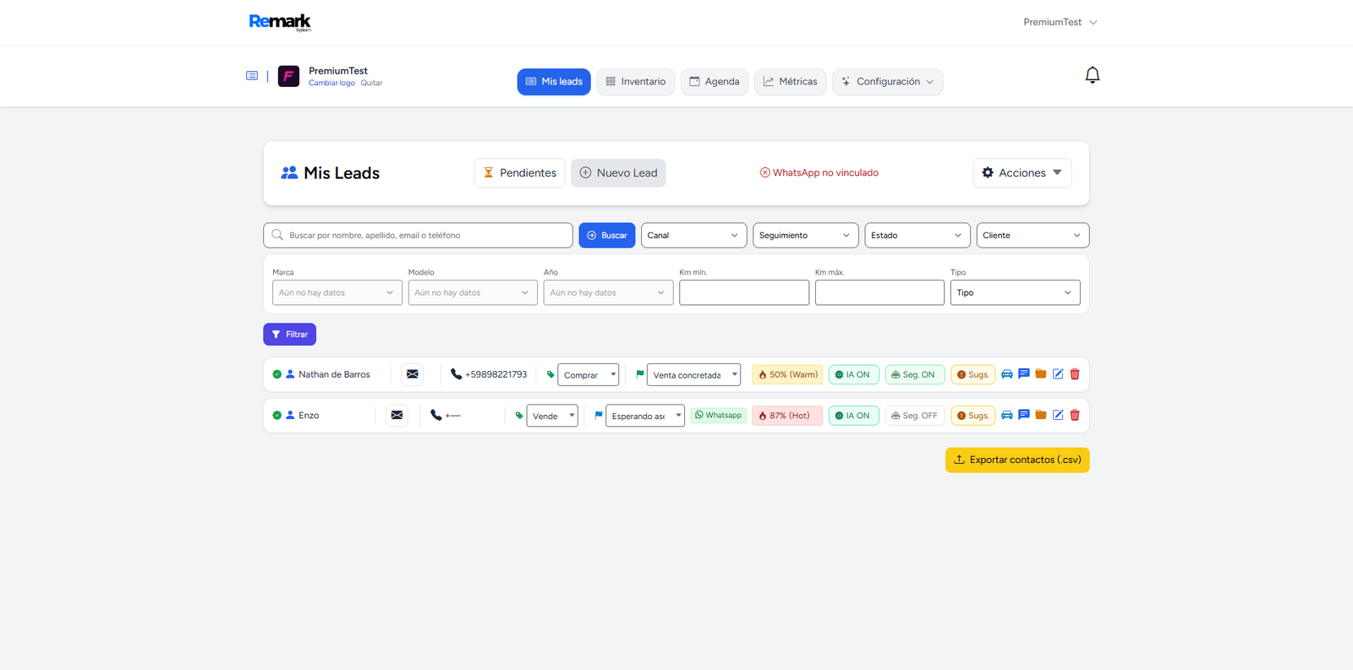Open email for Nathan de Barros
Screen dimensions: 1353x670
coord(413,374)
